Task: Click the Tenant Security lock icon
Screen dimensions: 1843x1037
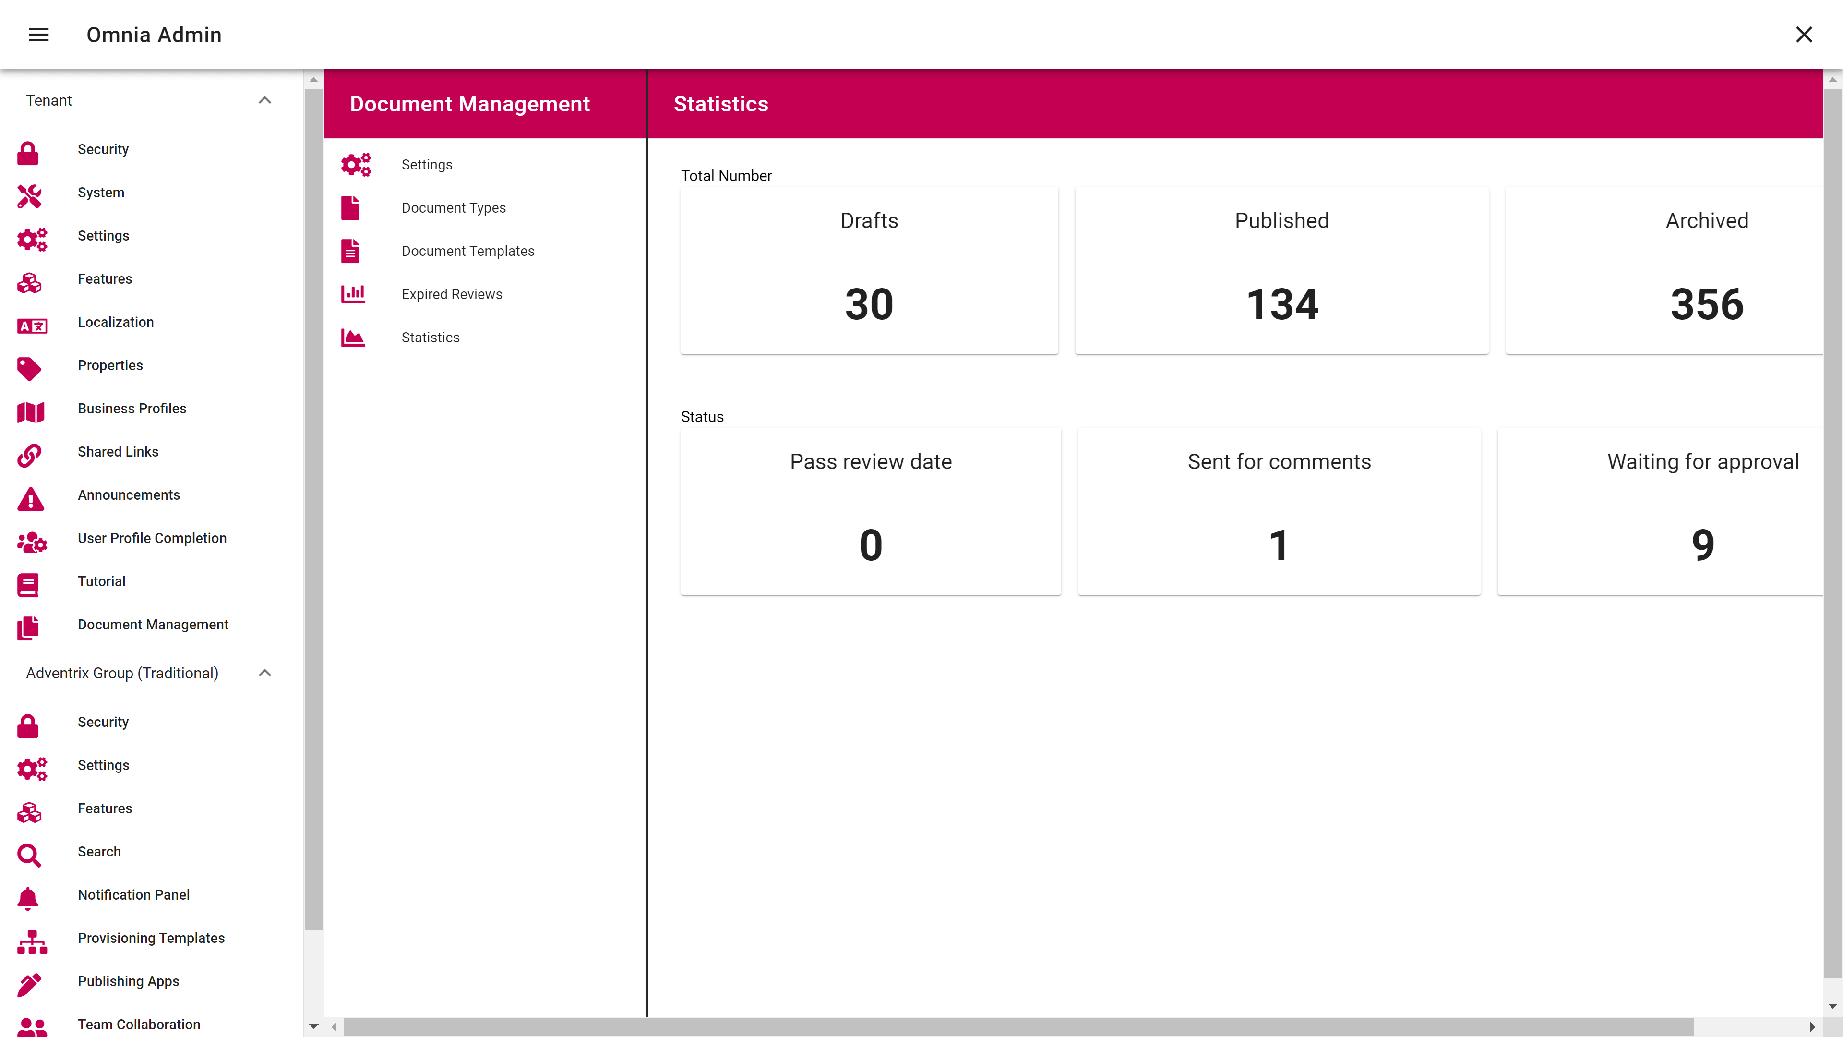Action: (x=28, y=153)
